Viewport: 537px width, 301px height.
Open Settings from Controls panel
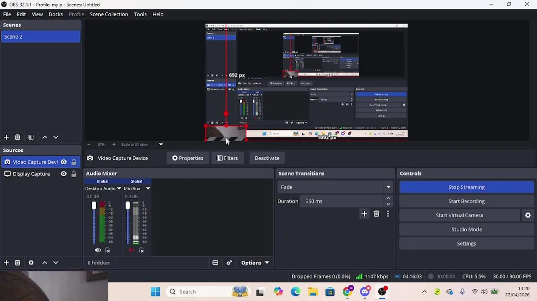(x=466, y=244)
